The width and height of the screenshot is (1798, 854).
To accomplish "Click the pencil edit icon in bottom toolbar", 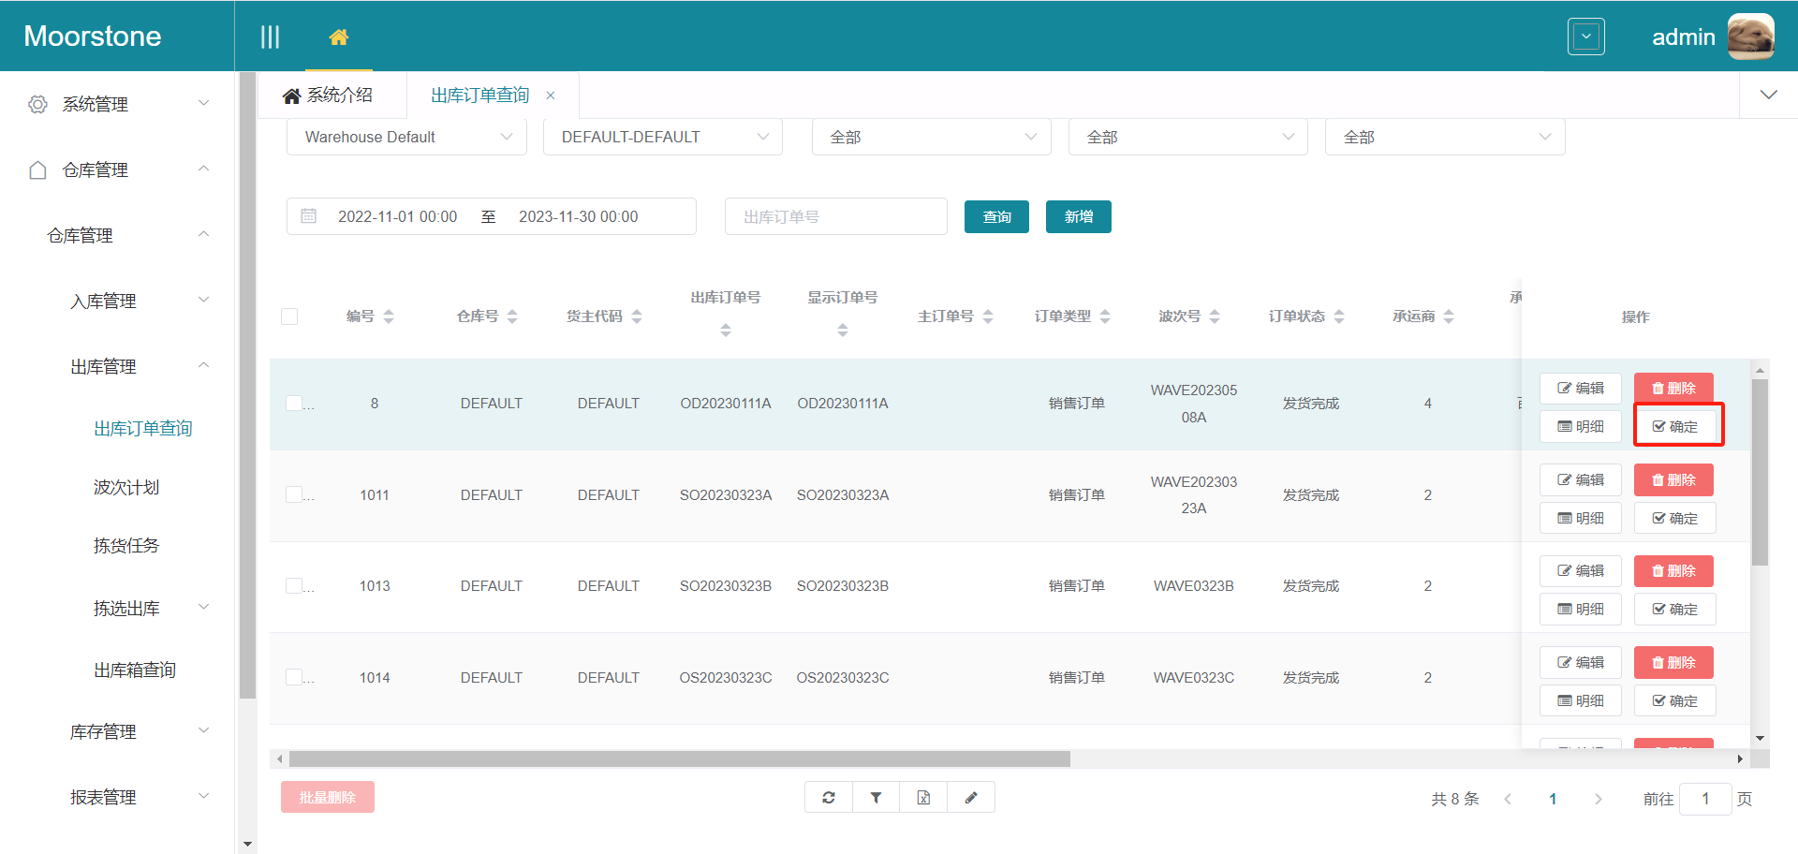I will point(971,798).
